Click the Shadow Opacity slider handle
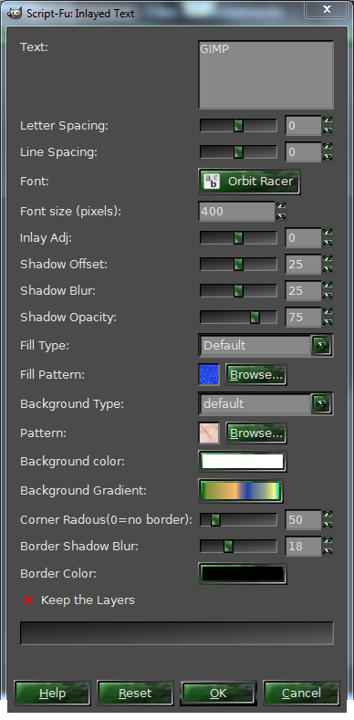354x720 pixels. (x=255, y=317)
